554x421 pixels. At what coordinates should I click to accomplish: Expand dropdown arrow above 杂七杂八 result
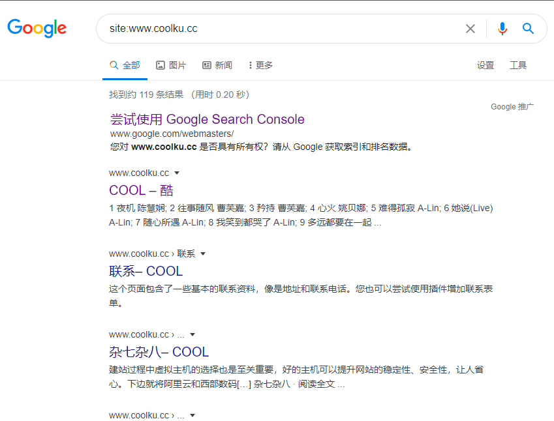192,334
